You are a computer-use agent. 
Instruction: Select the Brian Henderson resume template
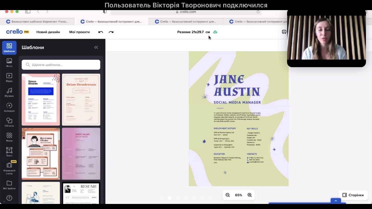coord(81,100)
